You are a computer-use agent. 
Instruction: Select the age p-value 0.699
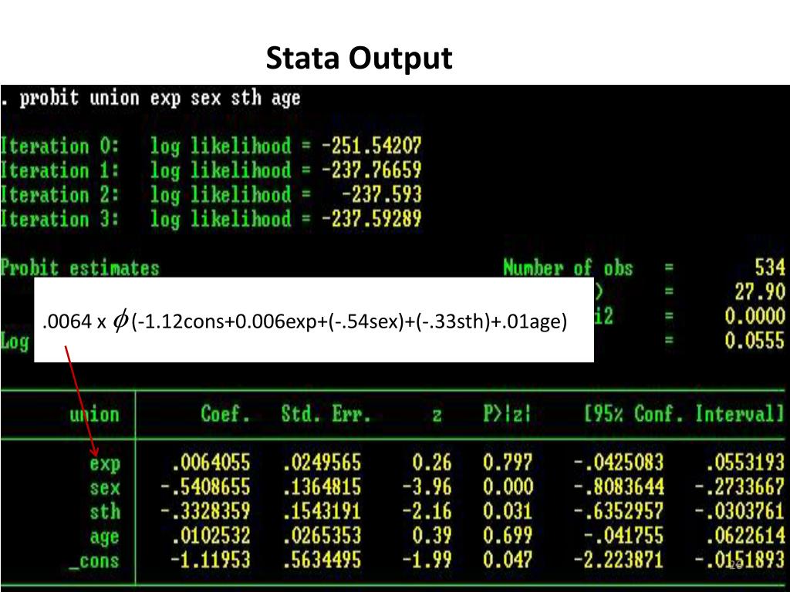(508, 536)
